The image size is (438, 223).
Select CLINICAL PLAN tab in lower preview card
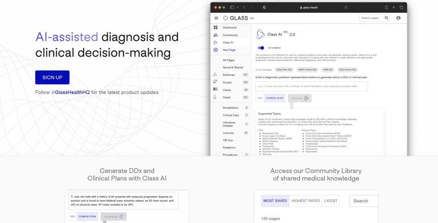(x=87, y=216)
